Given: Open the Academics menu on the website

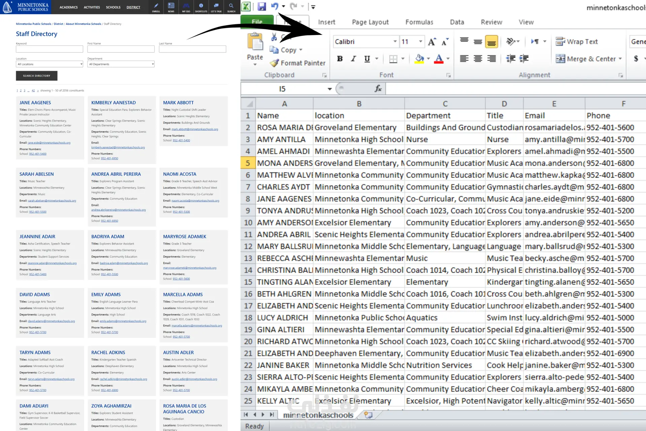Looking at the screenshot, I should (69, 7).
